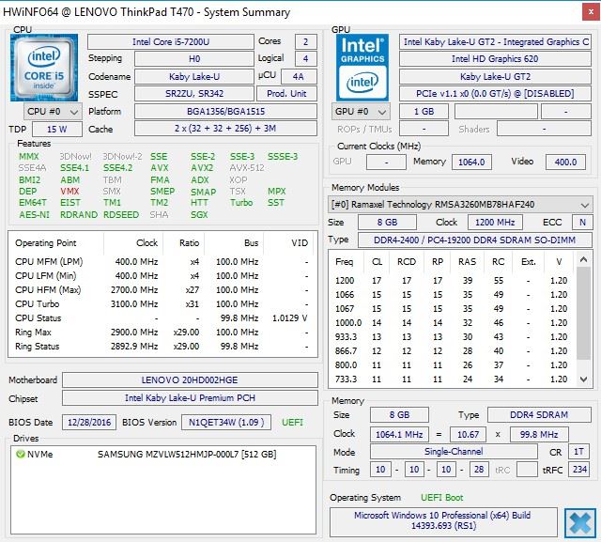Click the CR value 1T field
This screenshot has height=542, width=601.
point(578,452)
